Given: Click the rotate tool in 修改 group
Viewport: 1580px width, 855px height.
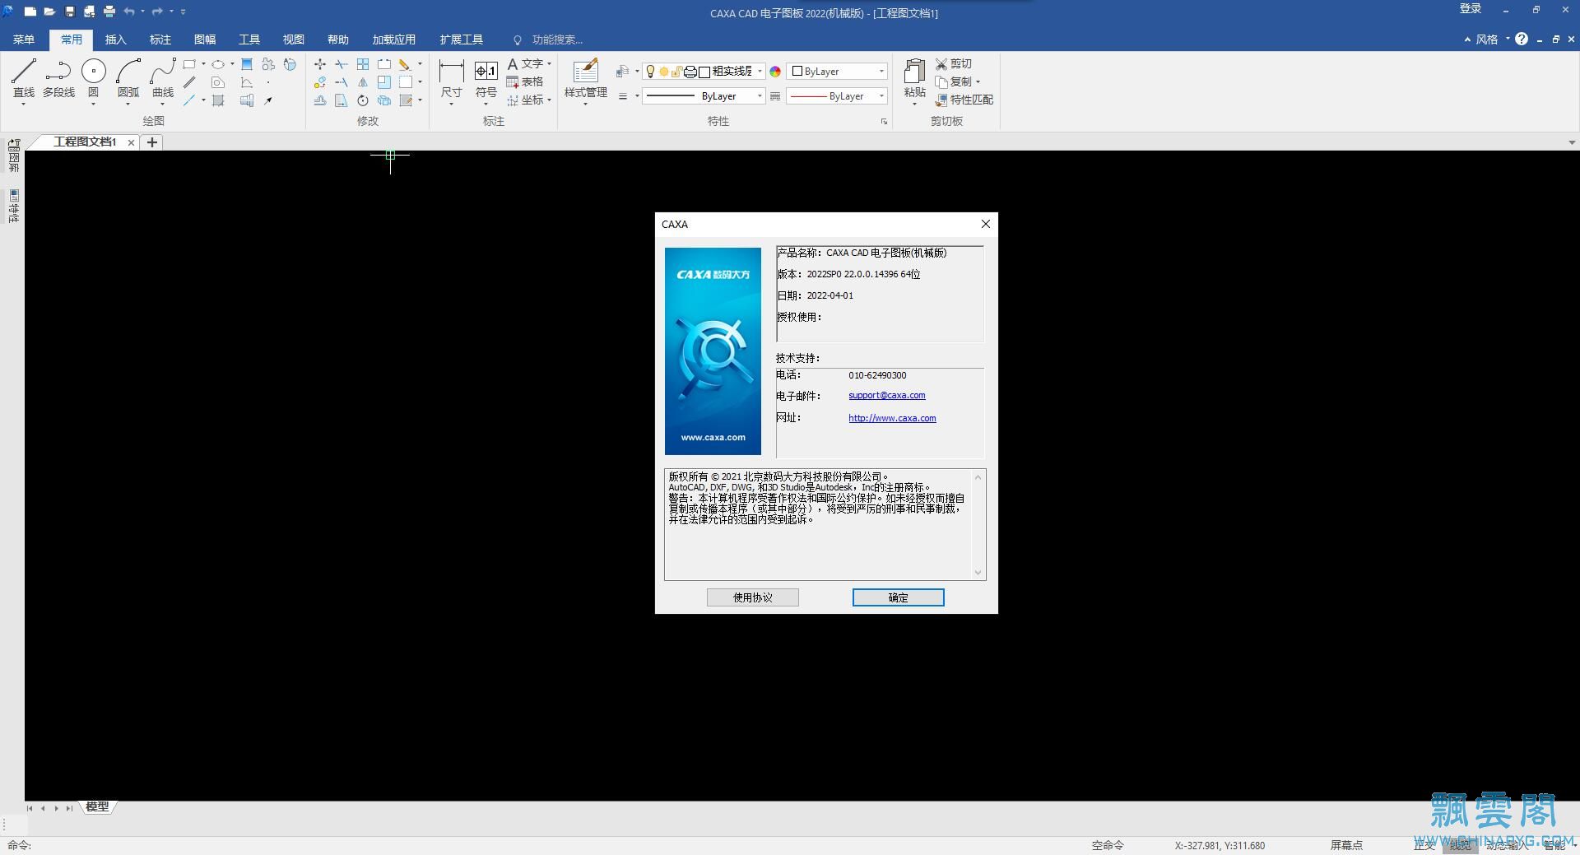Looking at the screenshot, I should 363,100.
